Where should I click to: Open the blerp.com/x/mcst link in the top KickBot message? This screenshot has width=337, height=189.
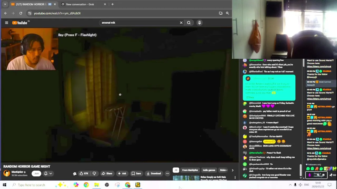(x=319, y=66)
